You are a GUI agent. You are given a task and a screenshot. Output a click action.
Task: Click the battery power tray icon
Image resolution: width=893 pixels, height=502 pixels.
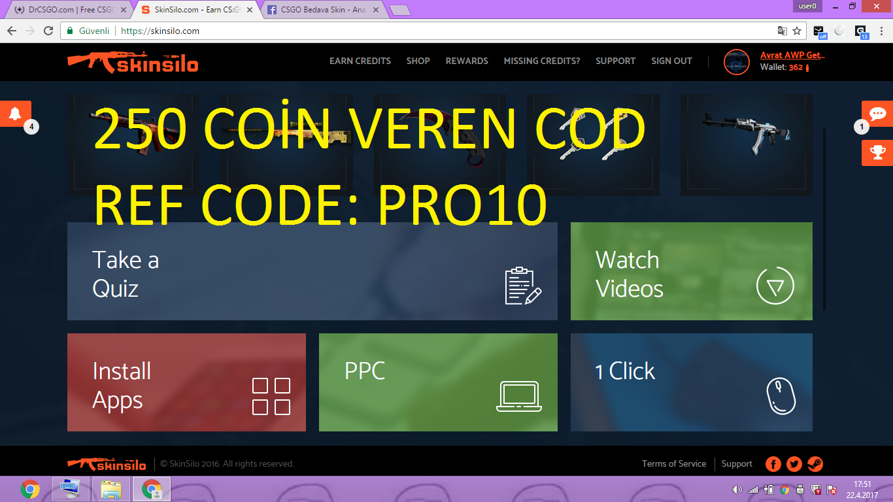click(x=769, y=490)
